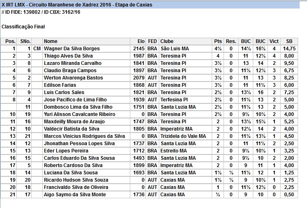Click the Vict column header
The width and height of the screenshot is (307, 208).
pyautogui.click(x=274, y=41)
